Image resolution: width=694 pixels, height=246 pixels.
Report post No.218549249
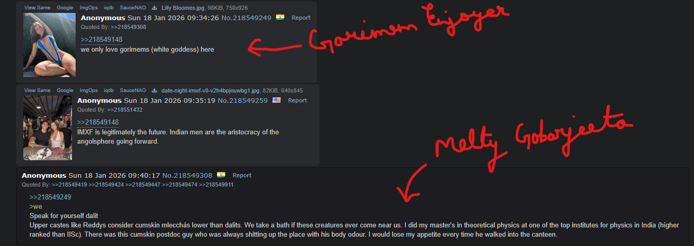pos(301,18)
